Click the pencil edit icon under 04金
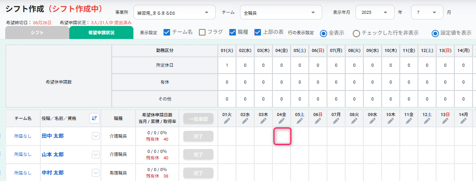Screen dimensions: 476x181 [x=282, y=121]
